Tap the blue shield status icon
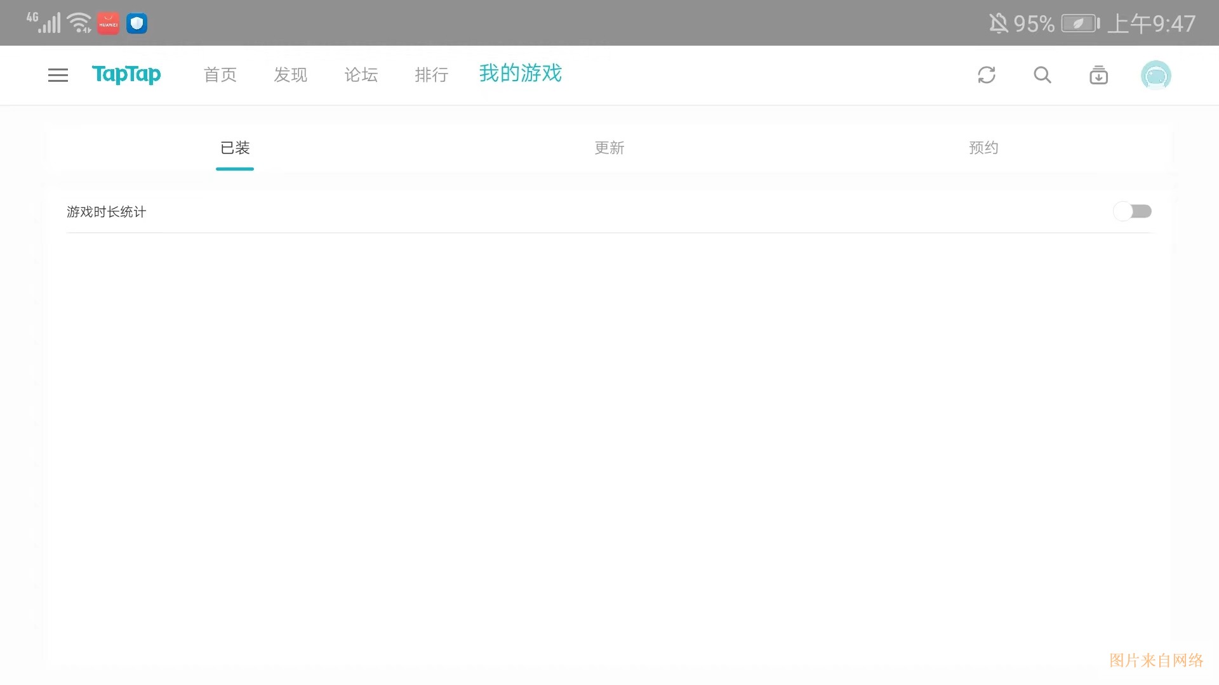 tap(137, 23)
